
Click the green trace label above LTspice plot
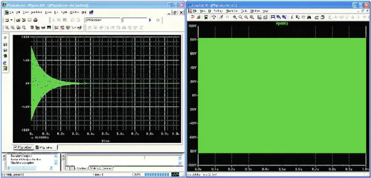[281, 24]
